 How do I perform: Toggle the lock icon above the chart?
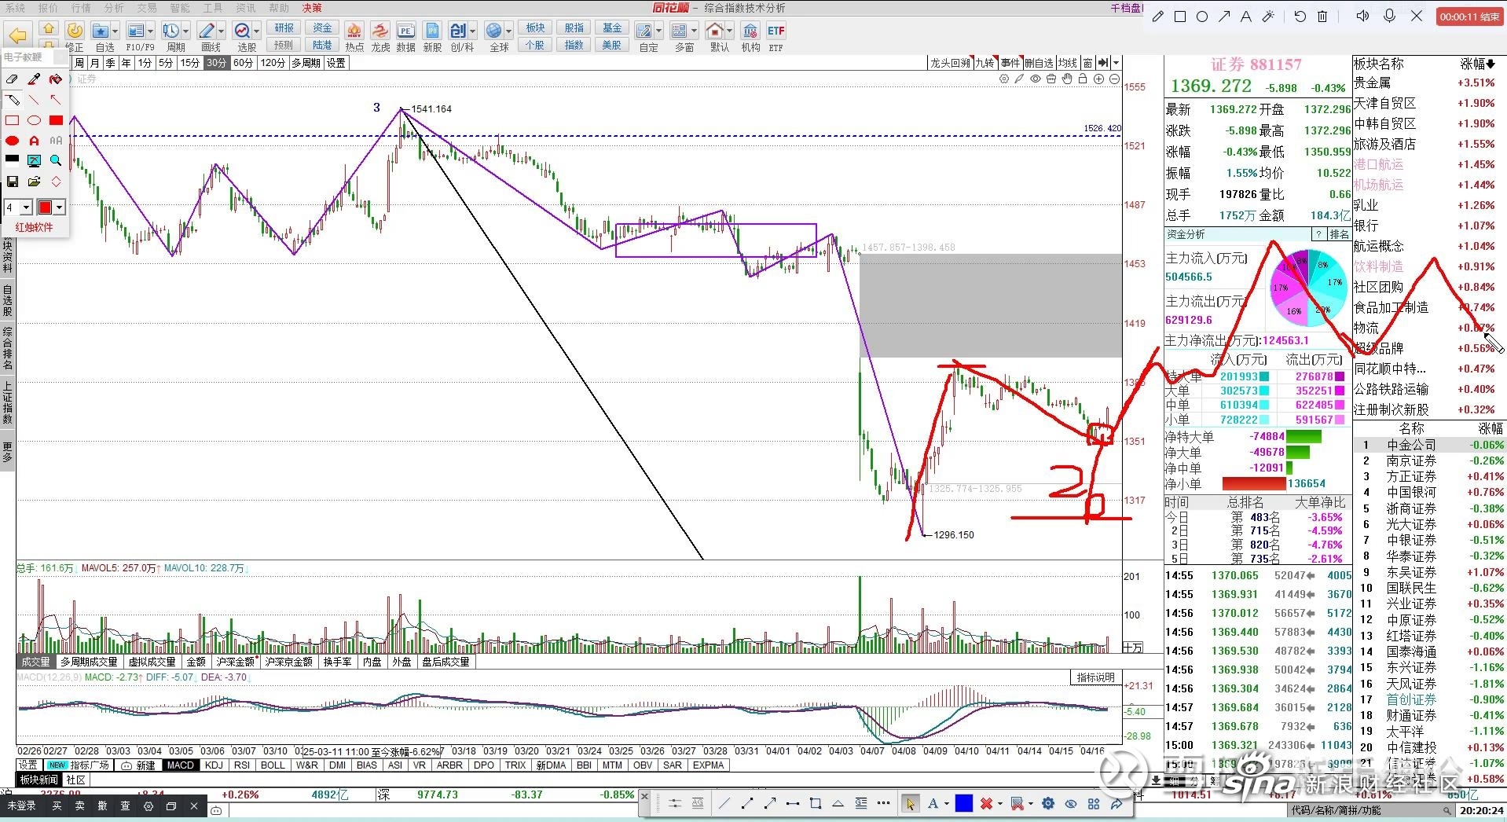pyautogui.click(x=1083, y=79)
